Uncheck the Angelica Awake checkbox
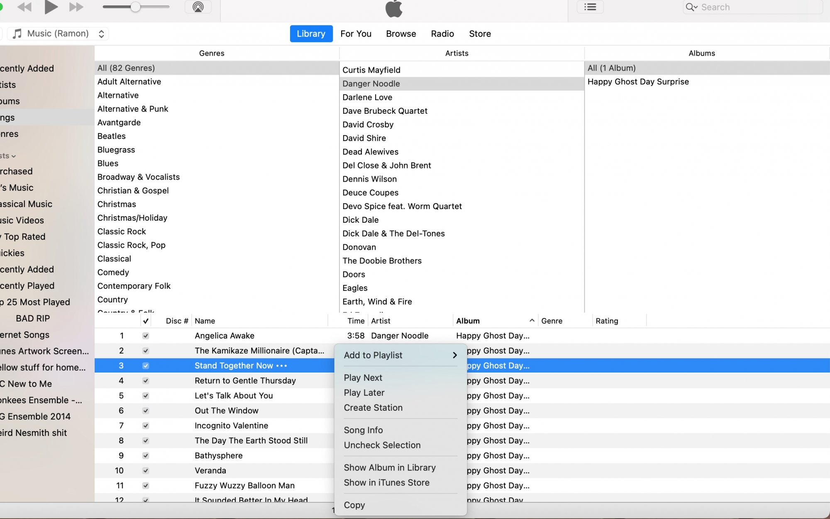830x519 pixels. 146,336
